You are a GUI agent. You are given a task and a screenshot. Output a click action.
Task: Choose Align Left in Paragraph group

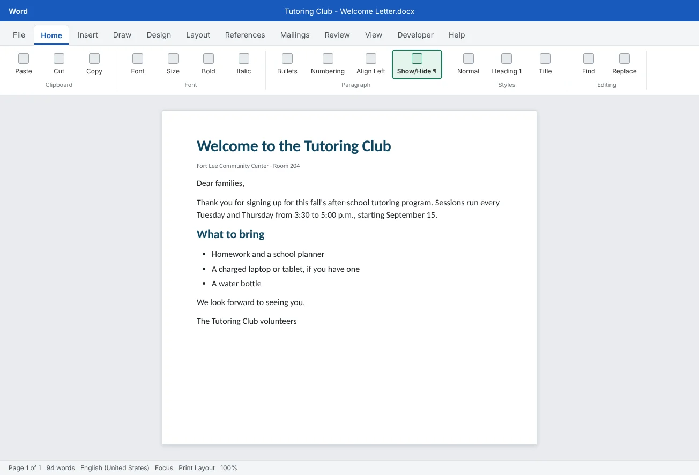[371, 64]
